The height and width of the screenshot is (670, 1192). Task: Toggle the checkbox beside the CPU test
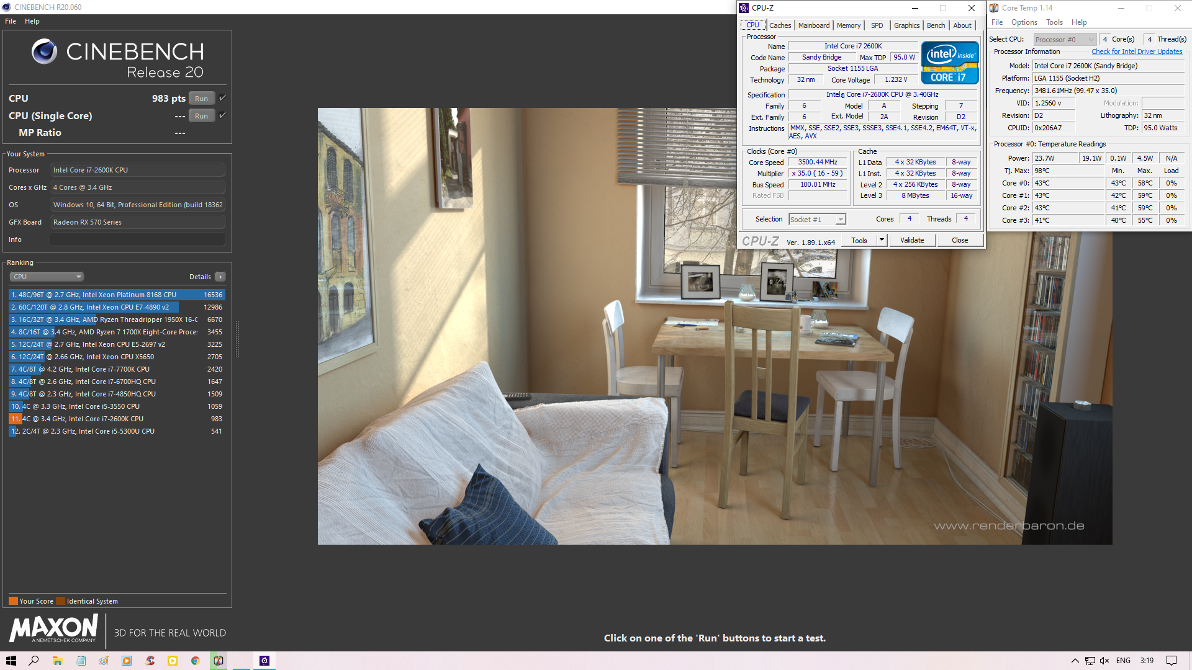click(223, 98)
